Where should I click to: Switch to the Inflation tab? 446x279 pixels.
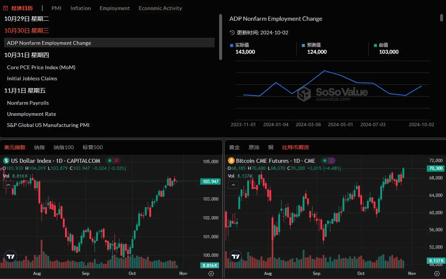pyautogui.click(x=81, y=8)
